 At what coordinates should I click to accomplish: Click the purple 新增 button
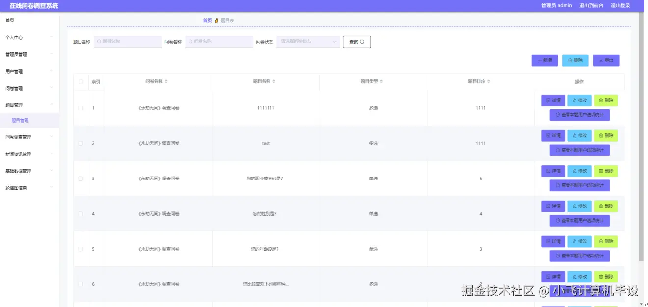[x=544, y=60]
